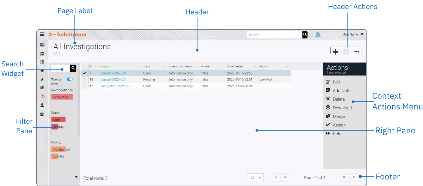This screenshot has height=186, width=423.
Task: Click the envelope icon in left sidebar
Action: click(42, 88)
